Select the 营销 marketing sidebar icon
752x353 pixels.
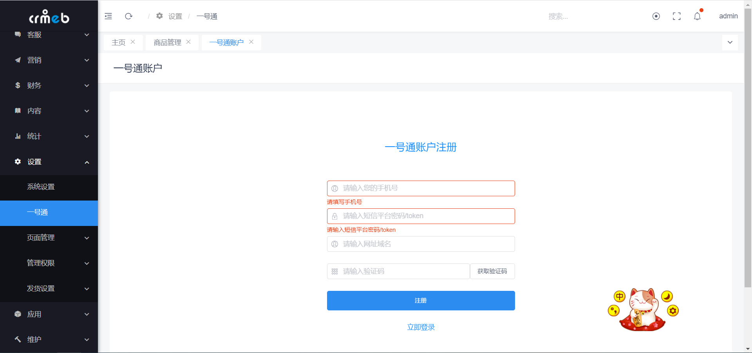click(17, 60)
